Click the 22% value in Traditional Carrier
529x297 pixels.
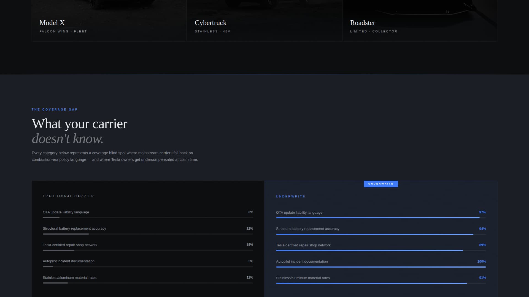pos(250,229)
